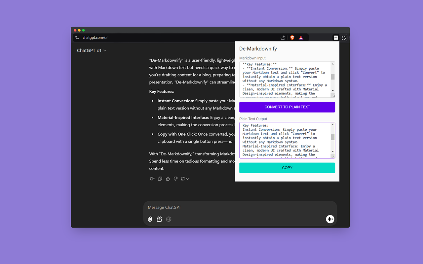Click the thumbs up icon

click(x=168, y=179)
